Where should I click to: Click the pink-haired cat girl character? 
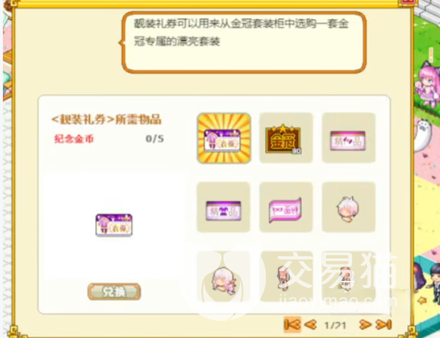429,86
